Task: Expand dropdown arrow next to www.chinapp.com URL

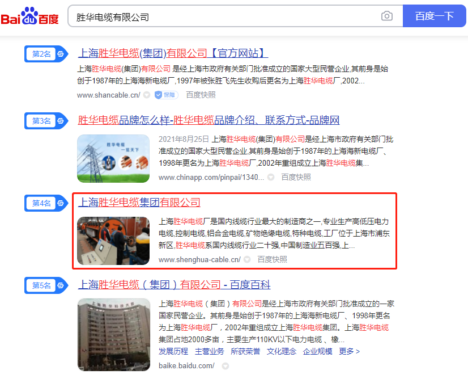Action: [271, 177]
